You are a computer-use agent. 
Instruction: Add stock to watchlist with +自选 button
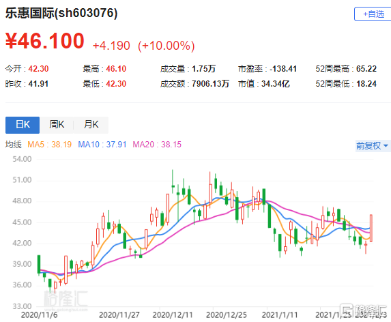pos(373,14)
